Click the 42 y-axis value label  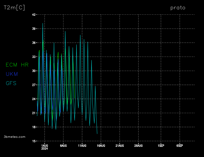point(33,15)
